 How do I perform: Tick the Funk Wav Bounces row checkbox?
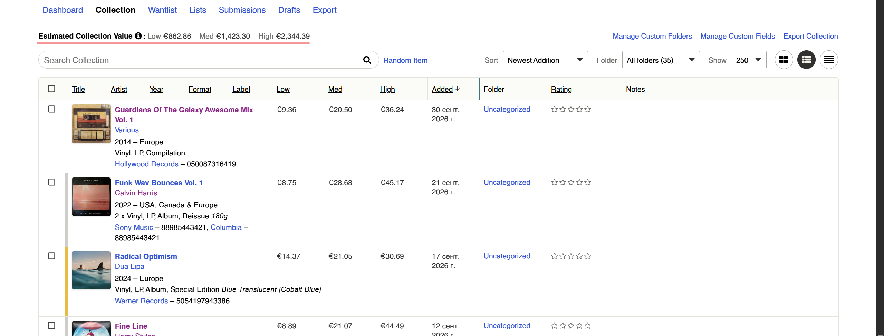51,182
